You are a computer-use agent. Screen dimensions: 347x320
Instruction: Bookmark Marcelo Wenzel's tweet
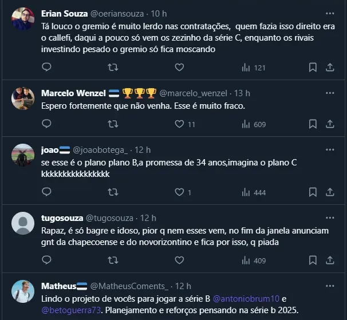point(313,124)
